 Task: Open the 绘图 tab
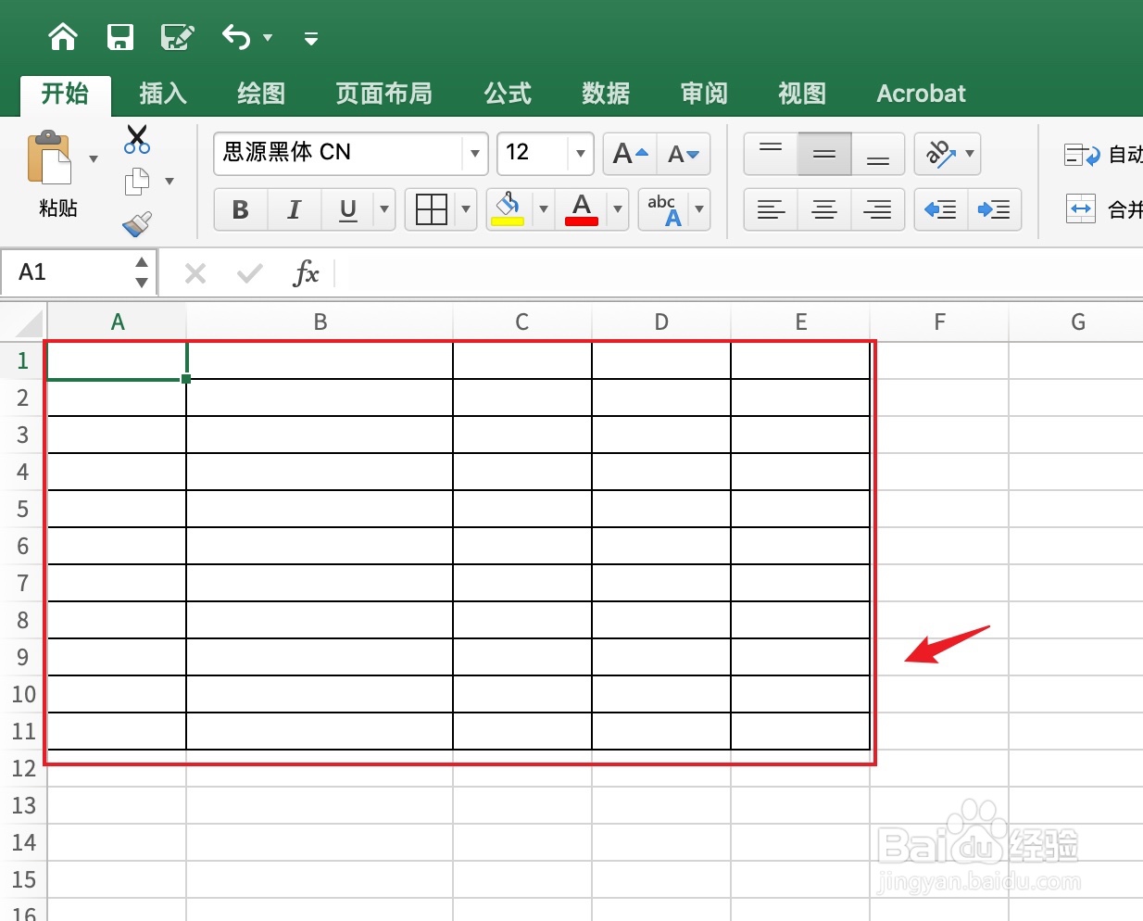tap(261, 94)
